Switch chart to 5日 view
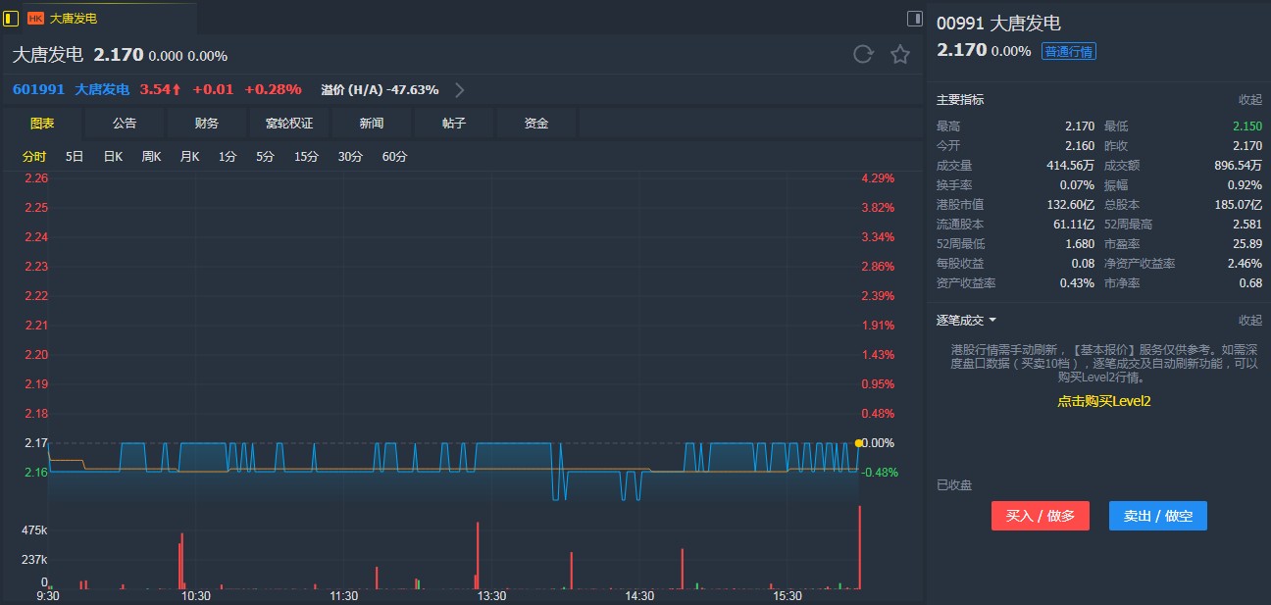 pyautogui.click(x=75, y=157)
